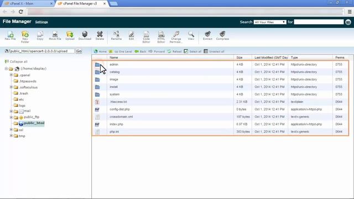Click the install folder icon
354x199 pixels.
[97, 87]
